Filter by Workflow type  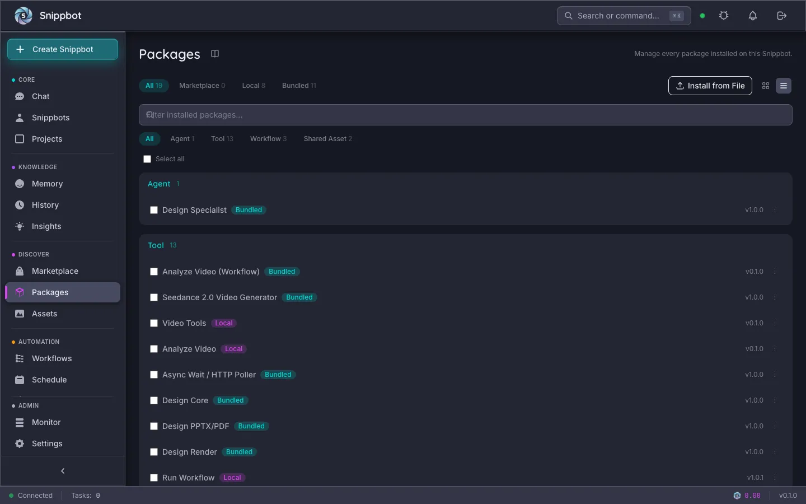point(268,139)
